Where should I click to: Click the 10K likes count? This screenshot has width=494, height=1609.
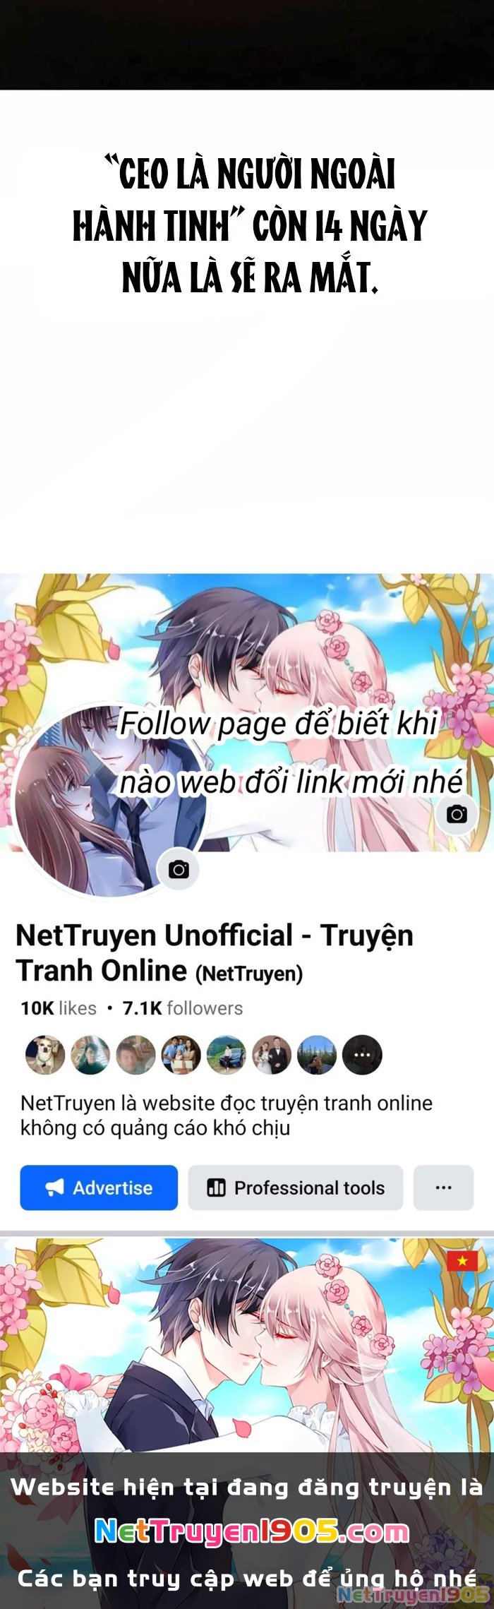59,1008
